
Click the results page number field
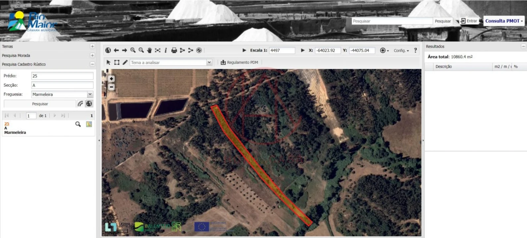[31, 116]
